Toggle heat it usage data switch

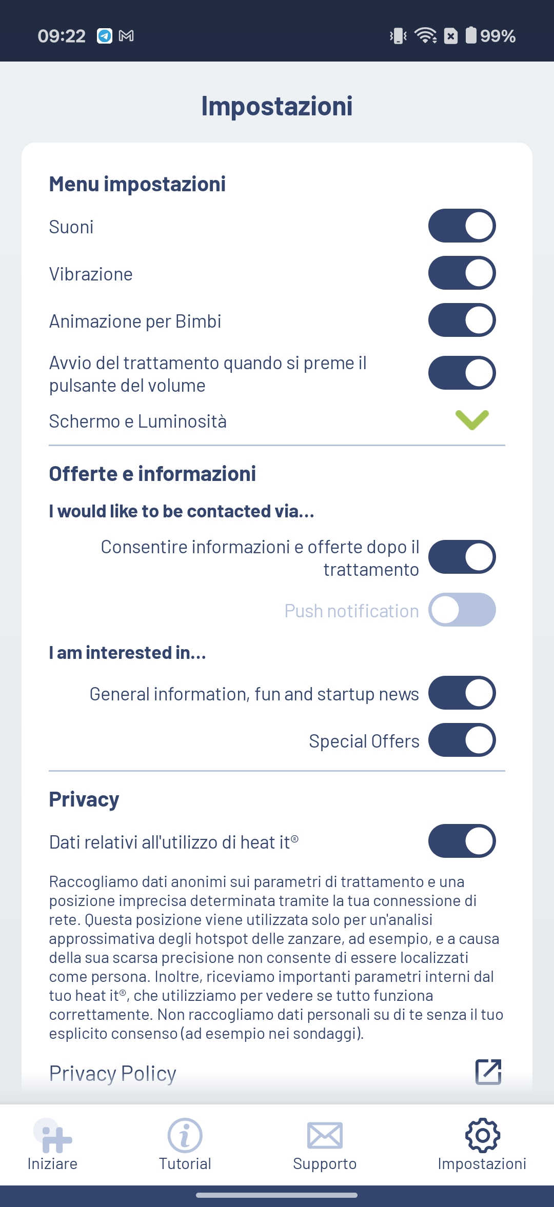(462, 841)
